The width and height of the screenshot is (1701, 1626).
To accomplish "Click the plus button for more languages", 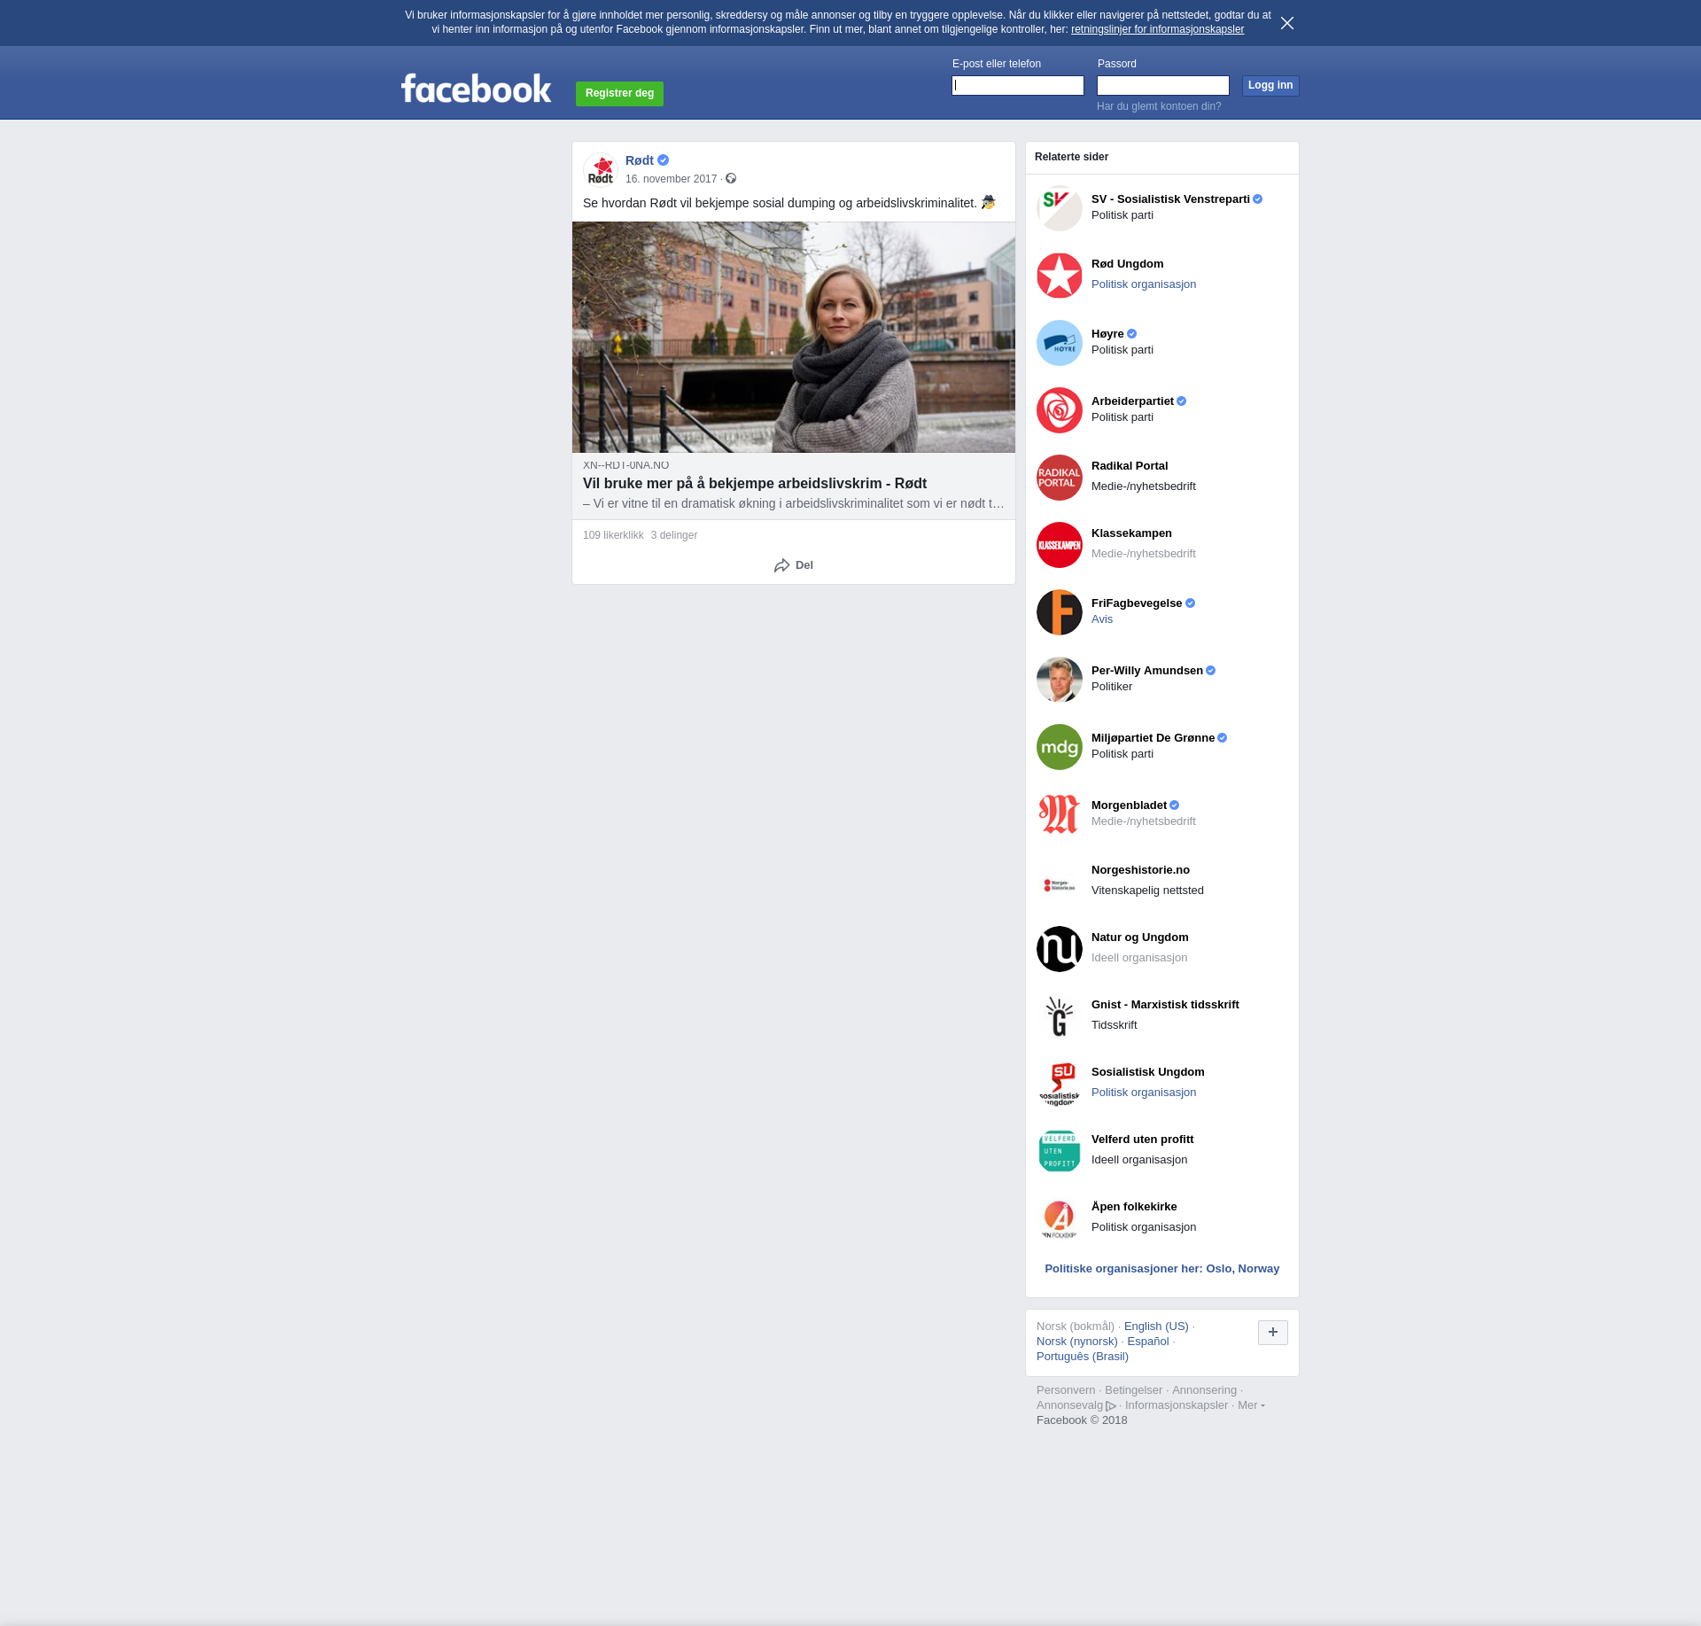I will point(1273,1332).
